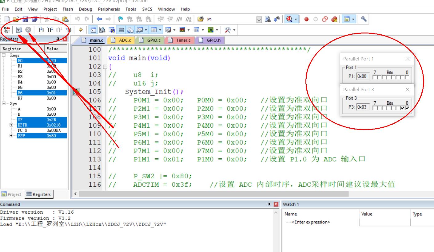
Task: Click the Run to Cursor Line icon
Action: click(69, 30)
